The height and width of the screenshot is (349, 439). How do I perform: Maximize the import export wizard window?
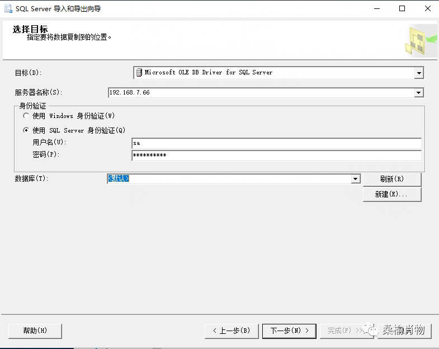click(402, 9)
